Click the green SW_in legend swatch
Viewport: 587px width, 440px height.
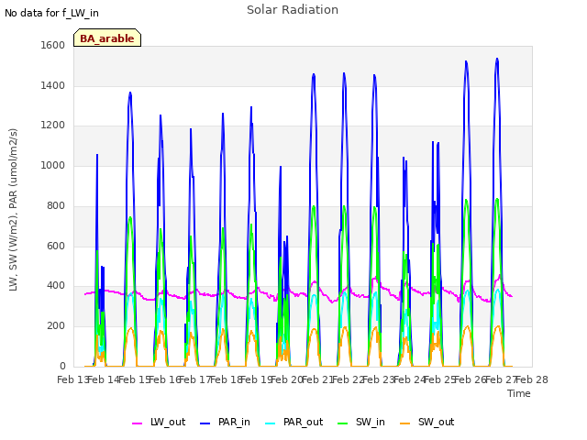coord(342,423)
